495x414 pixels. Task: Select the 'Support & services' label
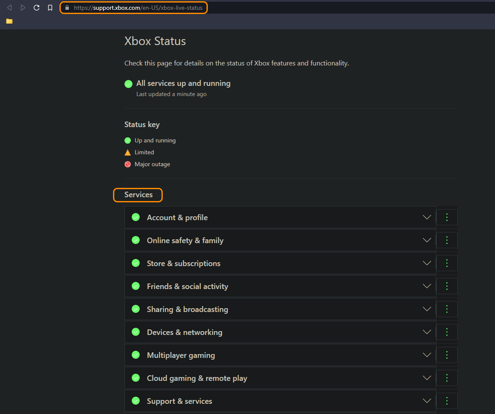[179, 401]
